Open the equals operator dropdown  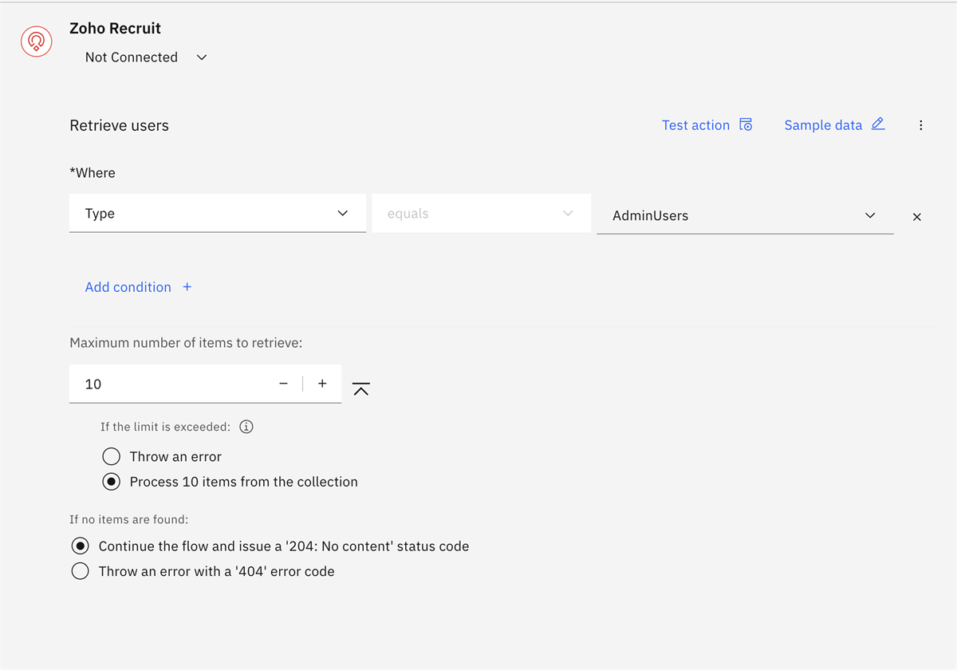pos(482,214)
